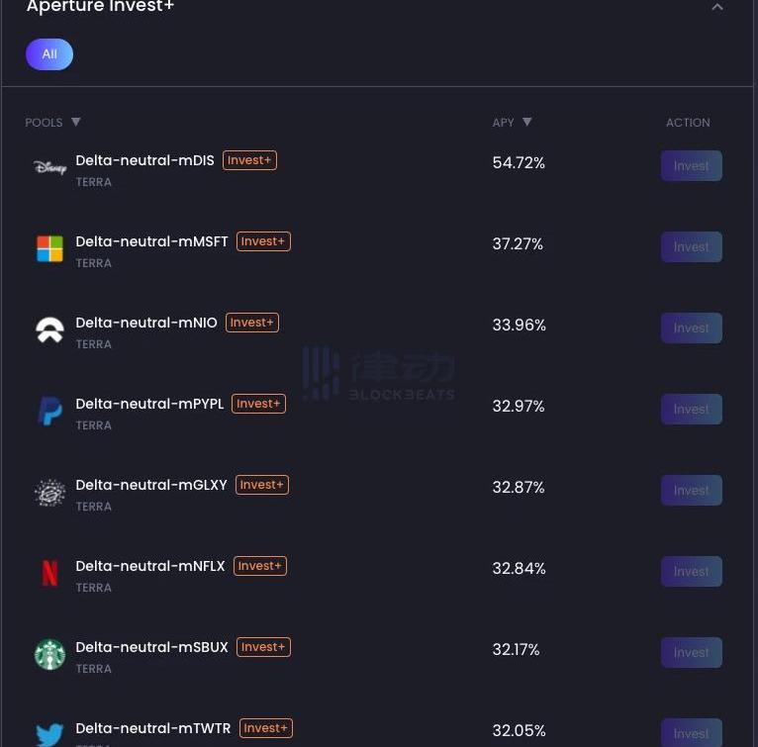Click the Invest+ badge beside mGLXY
Image resolution: width=758 pixels, height=747 pixels.
pos(262,485)
